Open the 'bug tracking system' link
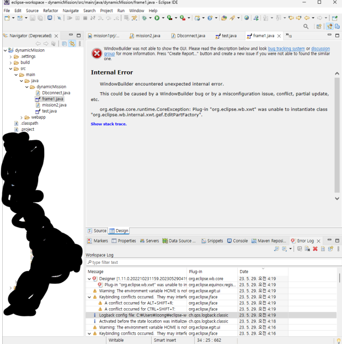Image resolution: width=342 pixels, height=344 pixels. 286,49
